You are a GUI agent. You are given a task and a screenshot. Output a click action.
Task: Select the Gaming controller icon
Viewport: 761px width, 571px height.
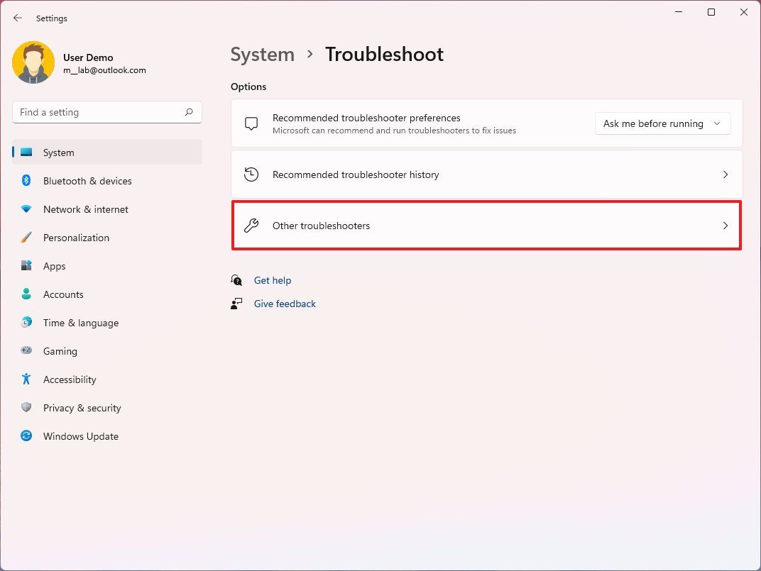(26, 351)
